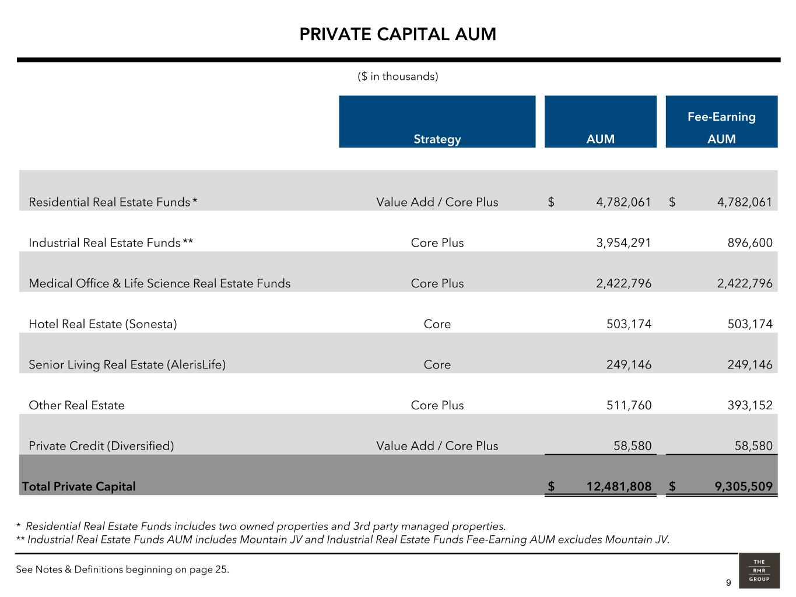Click the See Notes & Definitions footer text

[x=122, y=570]
